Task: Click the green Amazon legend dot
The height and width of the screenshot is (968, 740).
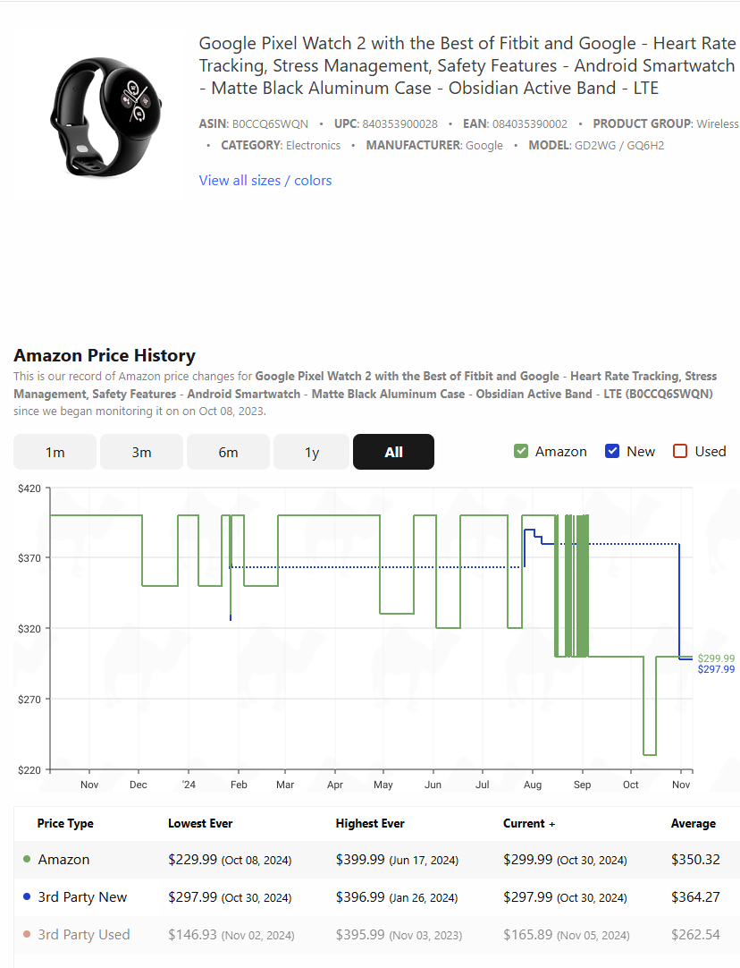Action: (x=27, y=859)
